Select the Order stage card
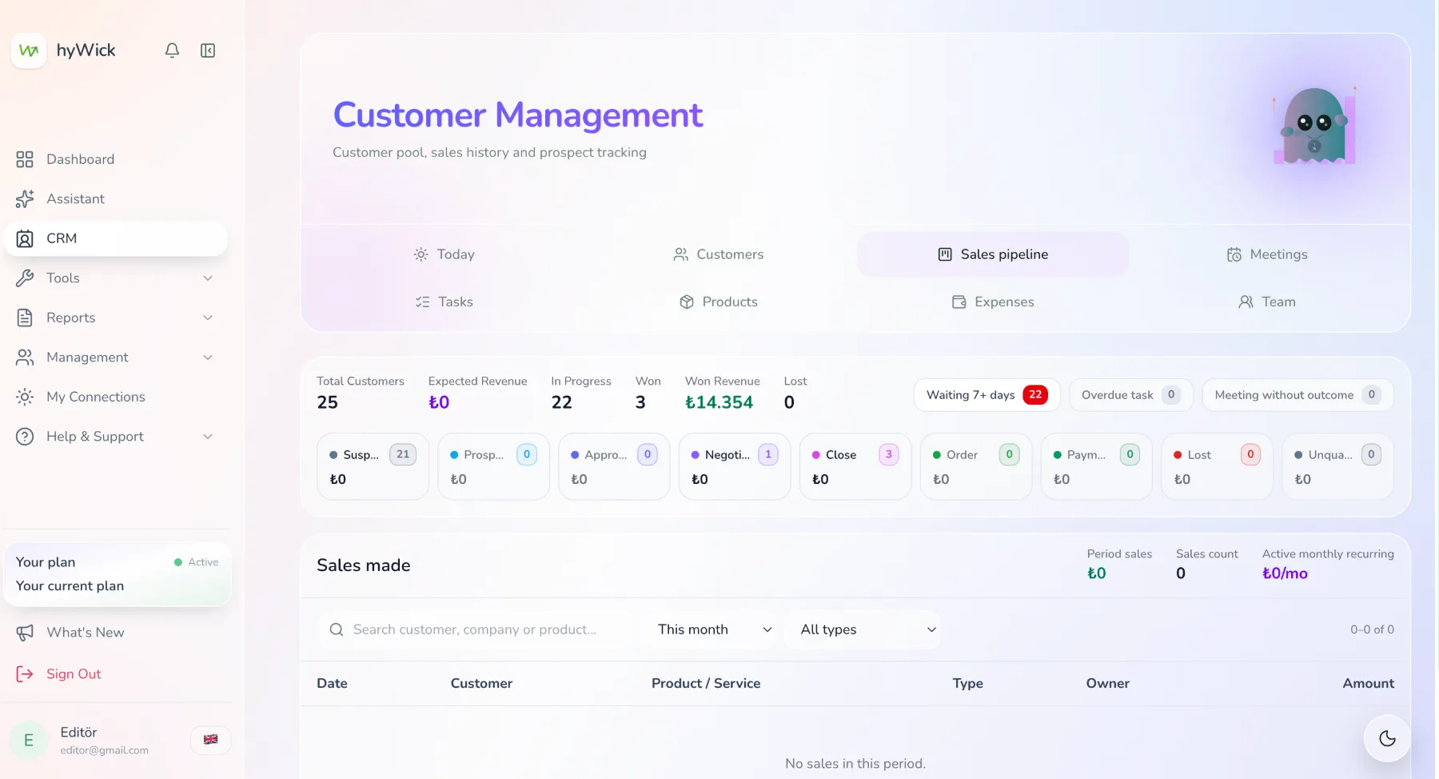Viewport: 1439px width, 779px height. click(x=976, y=466)
